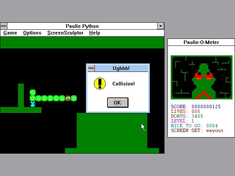Screen dimensions: 235x176
Task: Click the python tail segment pointing upward
Action: point(33,92)
